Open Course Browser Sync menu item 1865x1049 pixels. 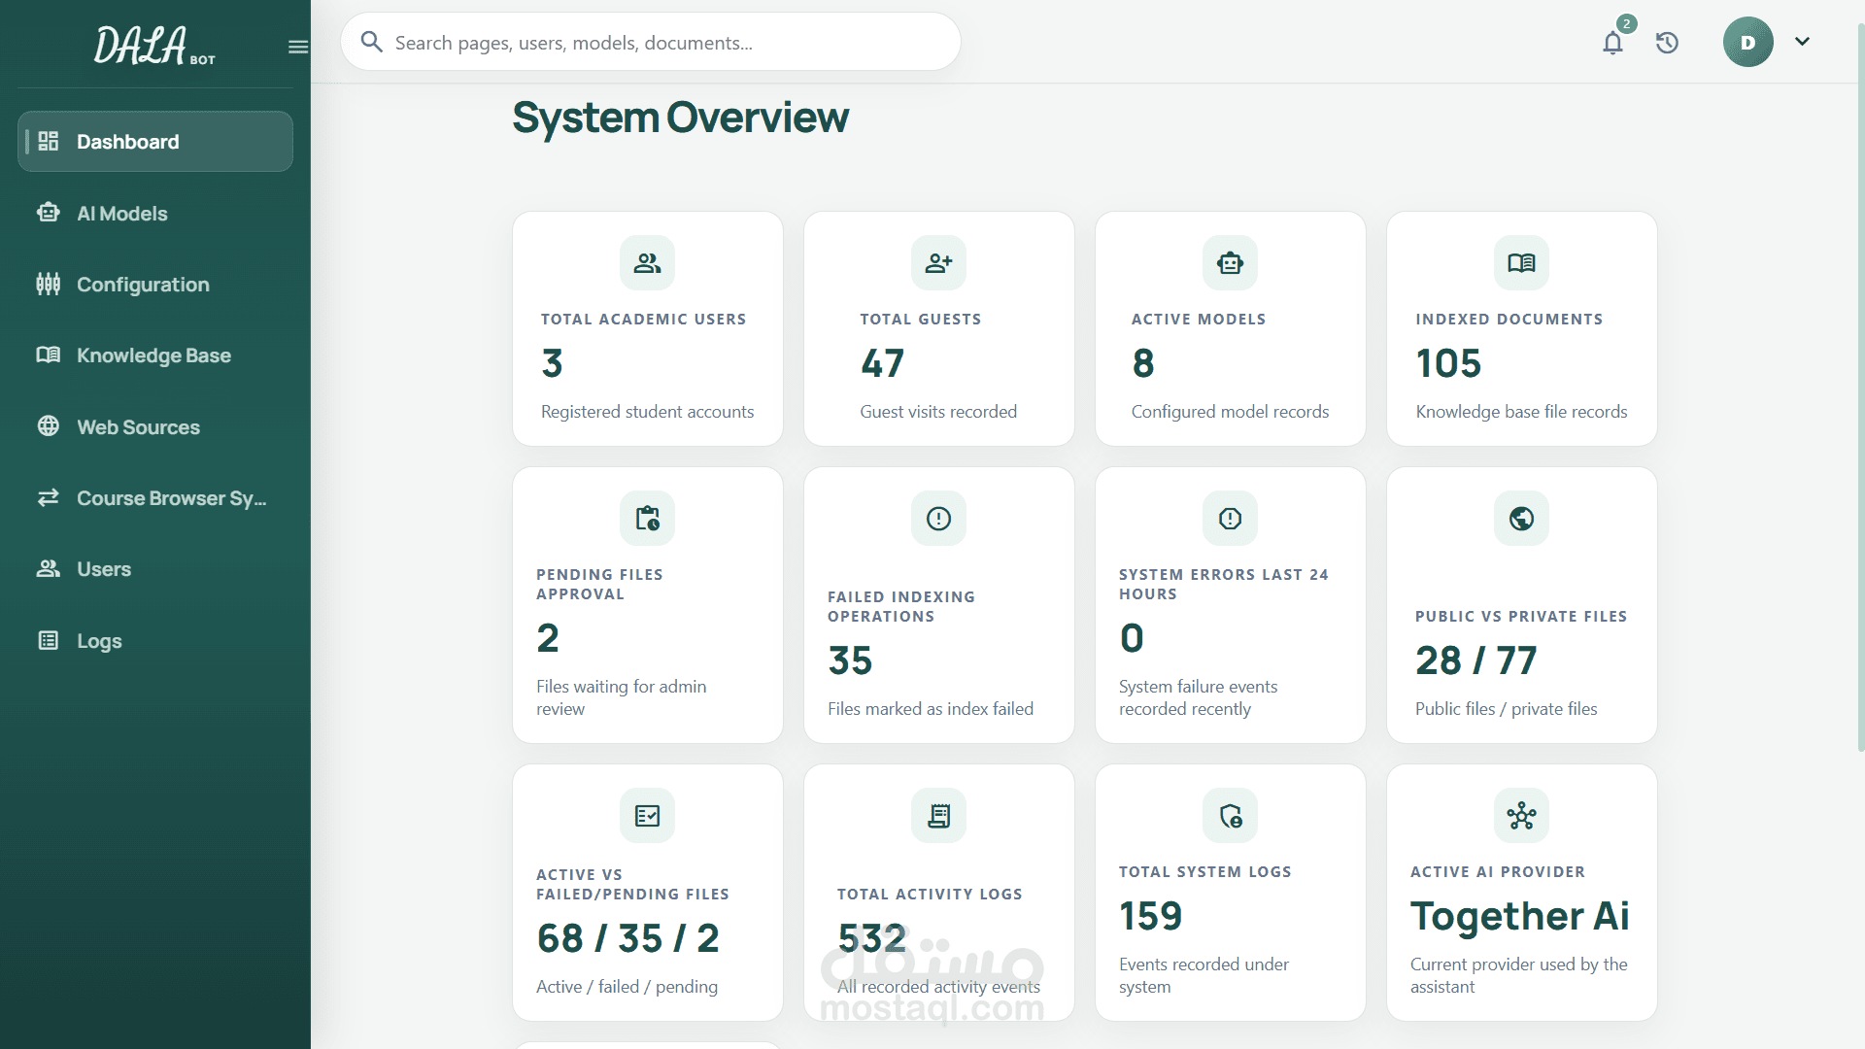[x=155, y=498]
